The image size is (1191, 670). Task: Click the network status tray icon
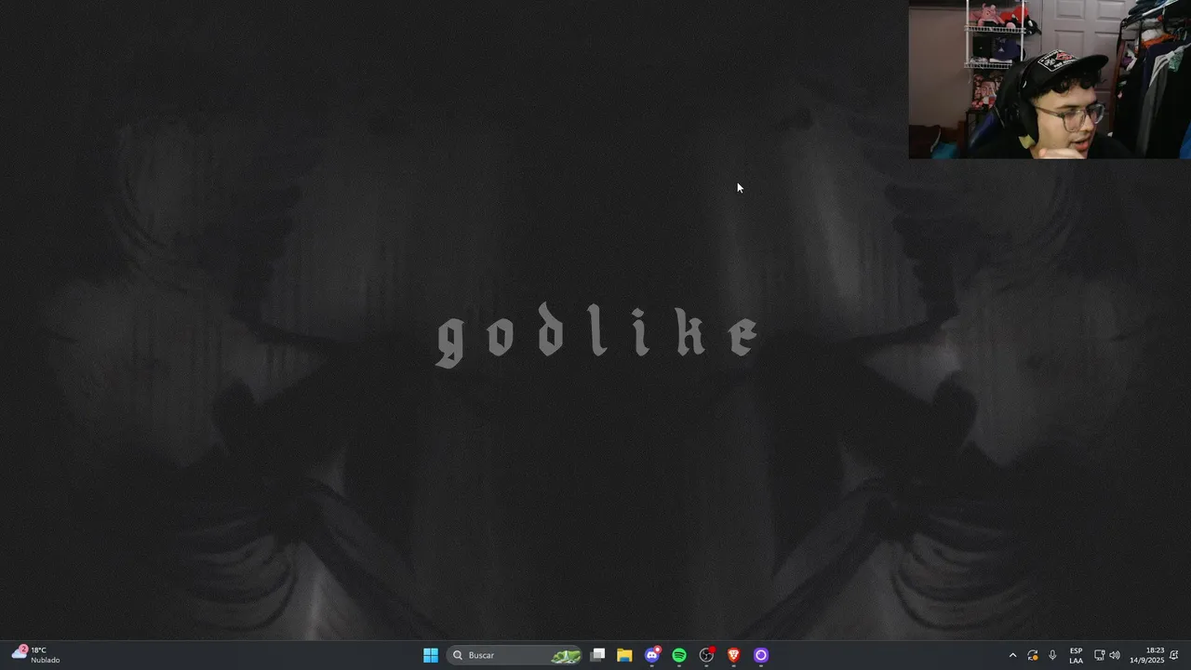coord(1099,655)
